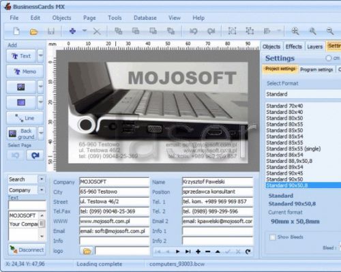Add a shape with the rectangle button
Image resolution: width=341 pixels, height=272 pixels.
[x=21, y=102]
